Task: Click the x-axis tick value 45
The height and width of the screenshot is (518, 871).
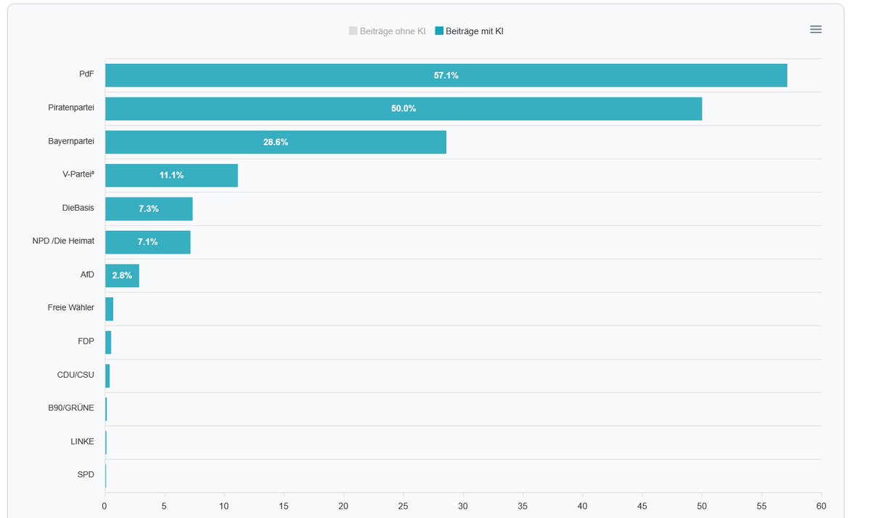Action: [x=642, y=506]
